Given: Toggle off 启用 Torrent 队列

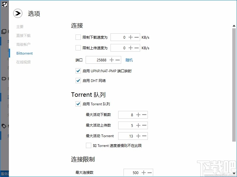Looking at the screenshot, I should tap(78, 104).
